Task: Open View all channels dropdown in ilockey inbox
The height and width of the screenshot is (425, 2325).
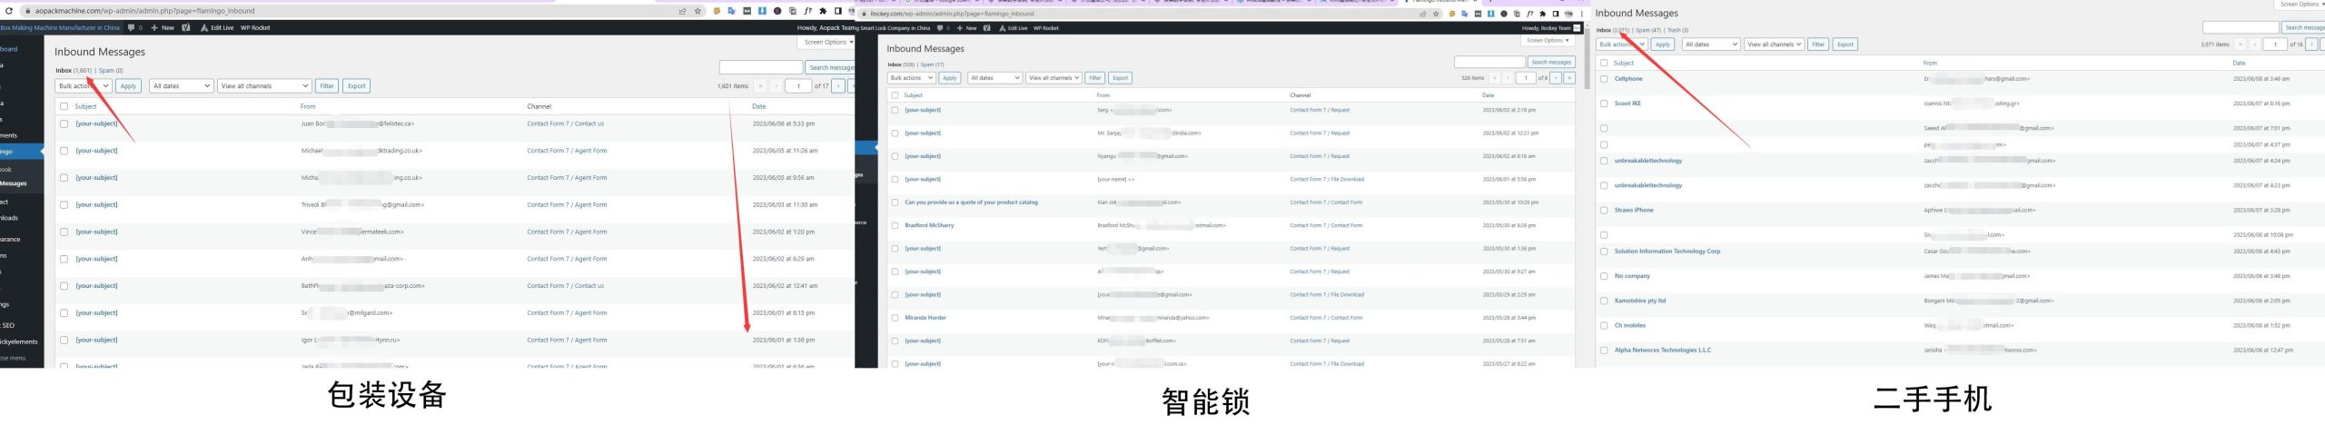Action: (x=1054, y=78)
